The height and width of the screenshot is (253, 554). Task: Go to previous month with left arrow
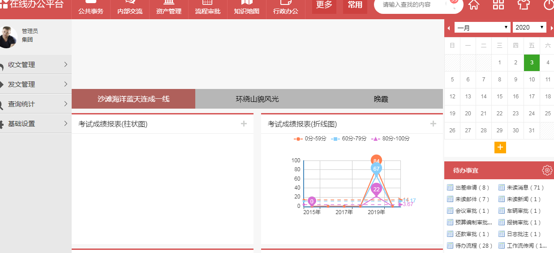point(449,28)
